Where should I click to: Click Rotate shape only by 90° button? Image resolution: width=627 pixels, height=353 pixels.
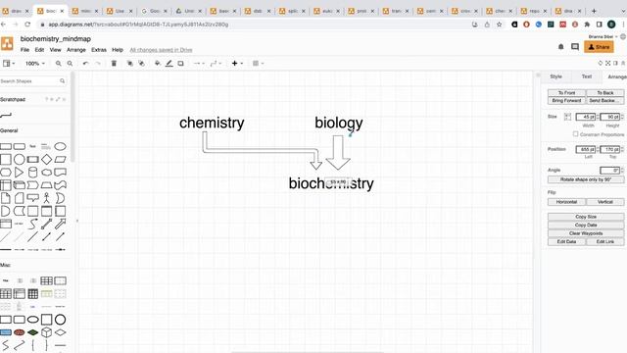(x=586, y=179)
